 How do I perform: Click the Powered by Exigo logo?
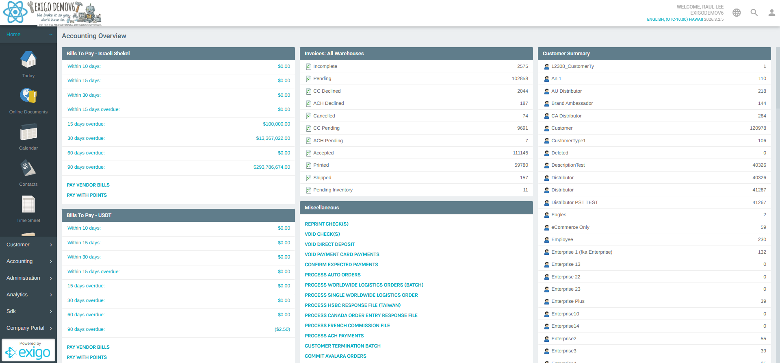click(28, 350)
